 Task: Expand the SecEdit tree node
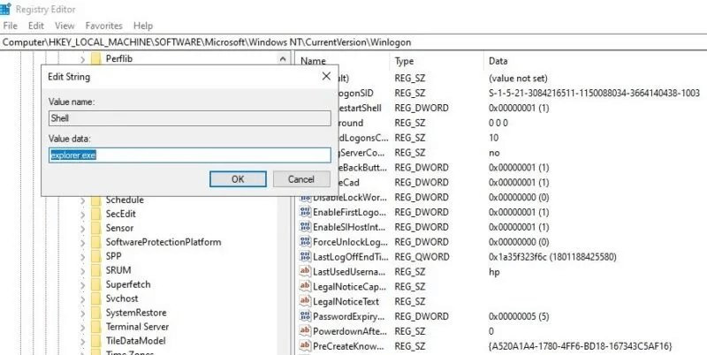tap(82, 215)
